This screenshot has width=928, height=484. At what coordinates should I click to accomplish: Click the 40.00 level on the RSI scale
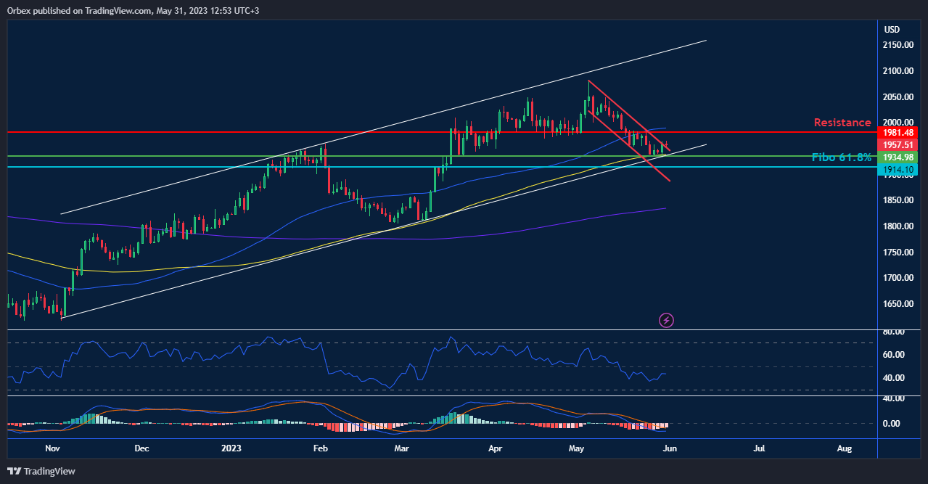point(894,378)
